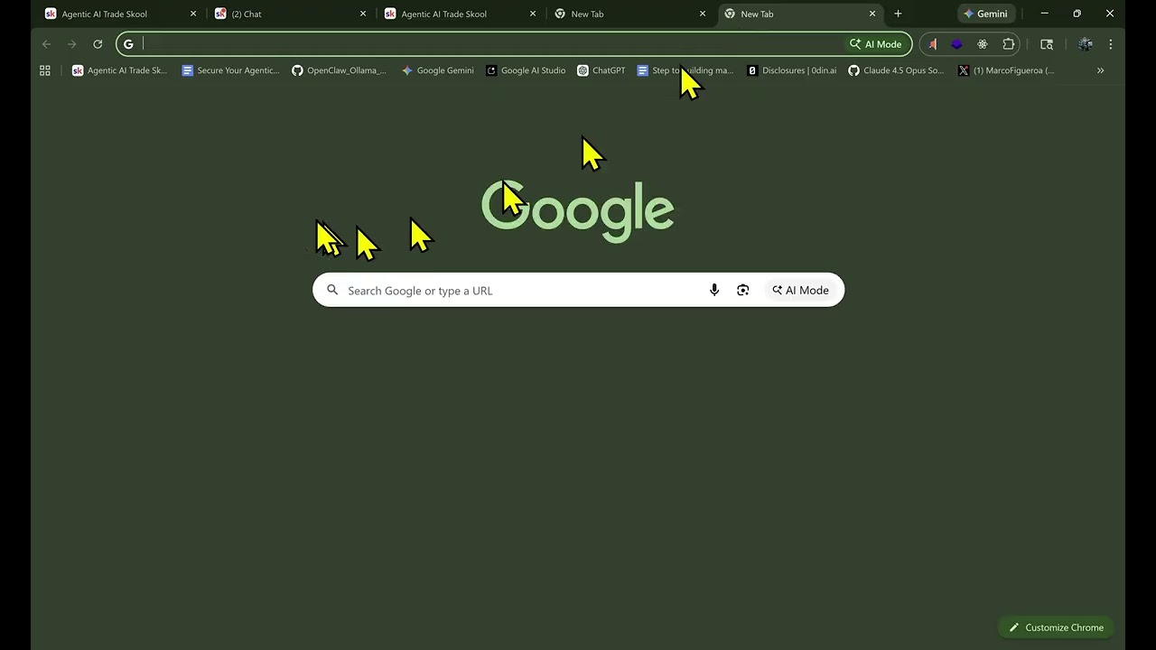This screenshot has width=1156, height=650.
Task: Open Customize Chrome
Action: point(1056,627)
